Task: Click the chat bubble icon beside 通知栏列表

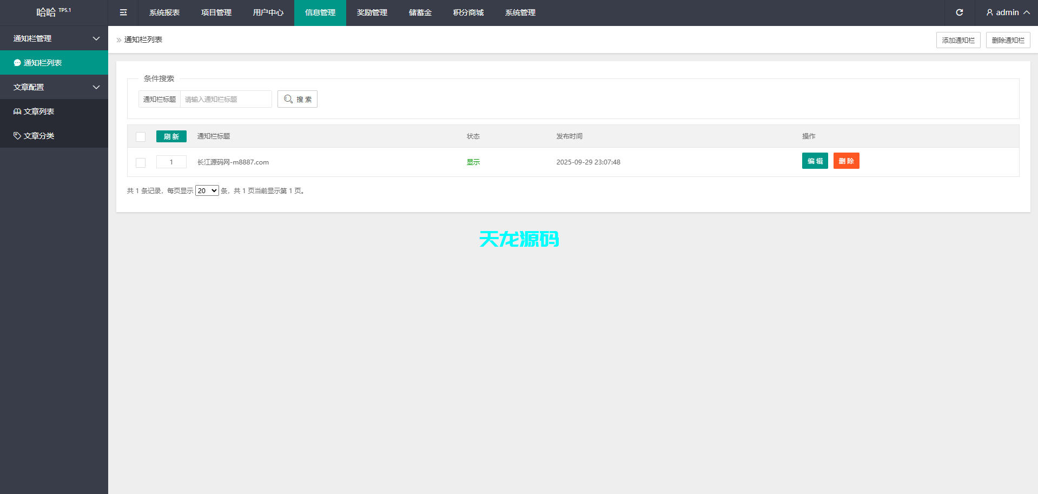Action: pyautogui.click(x=17, y=62)
